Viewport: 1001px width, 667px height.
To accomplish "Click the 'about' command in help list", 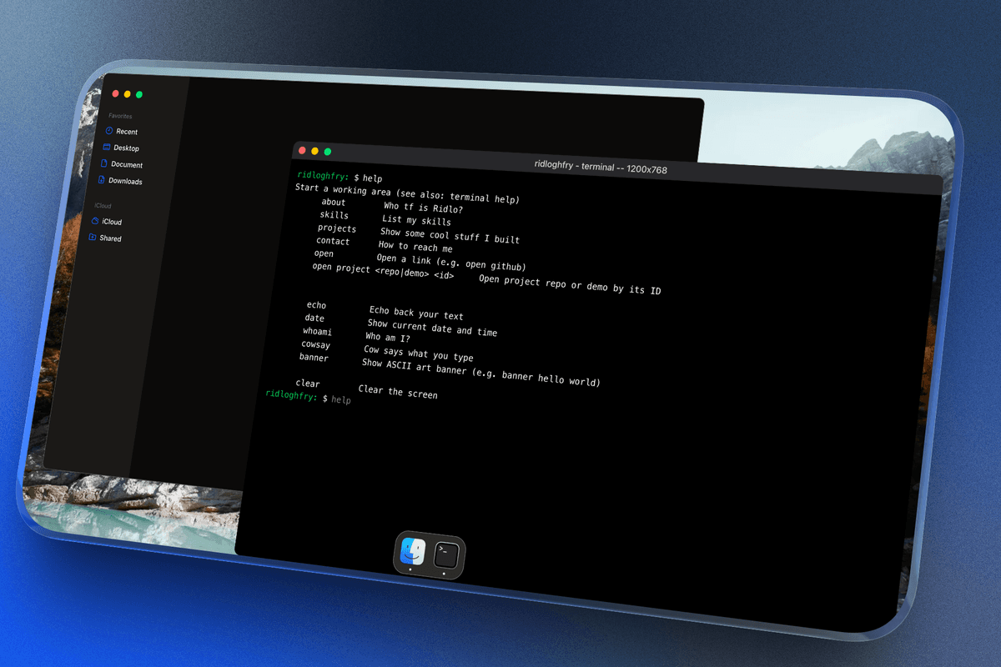I will point(334,203).
